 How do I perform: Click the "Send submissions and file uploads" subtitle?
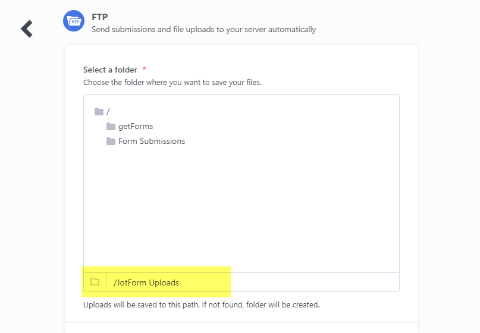tap(203, 29)
